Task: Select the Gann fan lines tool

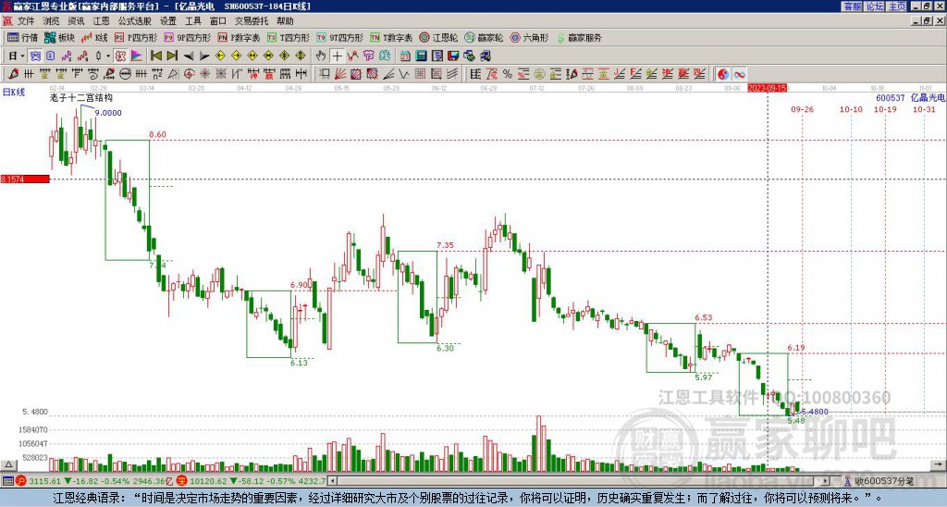Action: [340, 74]
